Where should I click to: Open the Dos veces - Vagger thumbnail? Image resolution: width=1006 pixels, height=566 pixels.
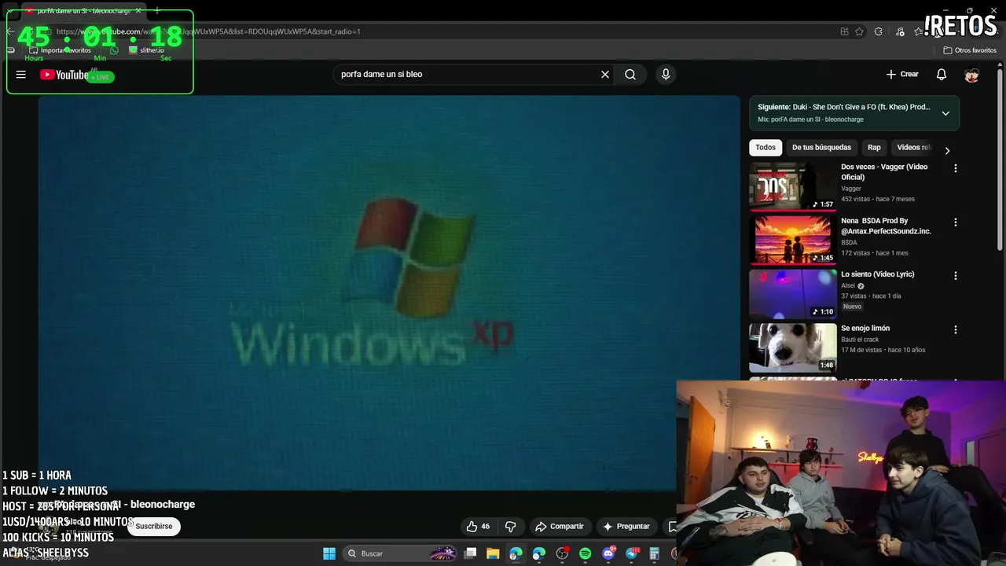[793, 186]
